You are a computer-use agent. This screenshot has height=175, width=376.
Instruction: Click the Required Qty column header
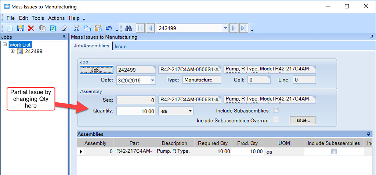pos(213,143)
